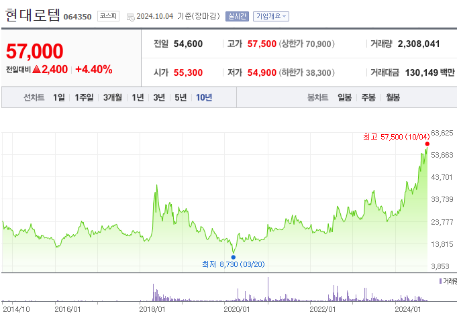Select the 1일 line chart tab
The height and width of the screenshot is (322, 457).
click(x=59, y=97)
